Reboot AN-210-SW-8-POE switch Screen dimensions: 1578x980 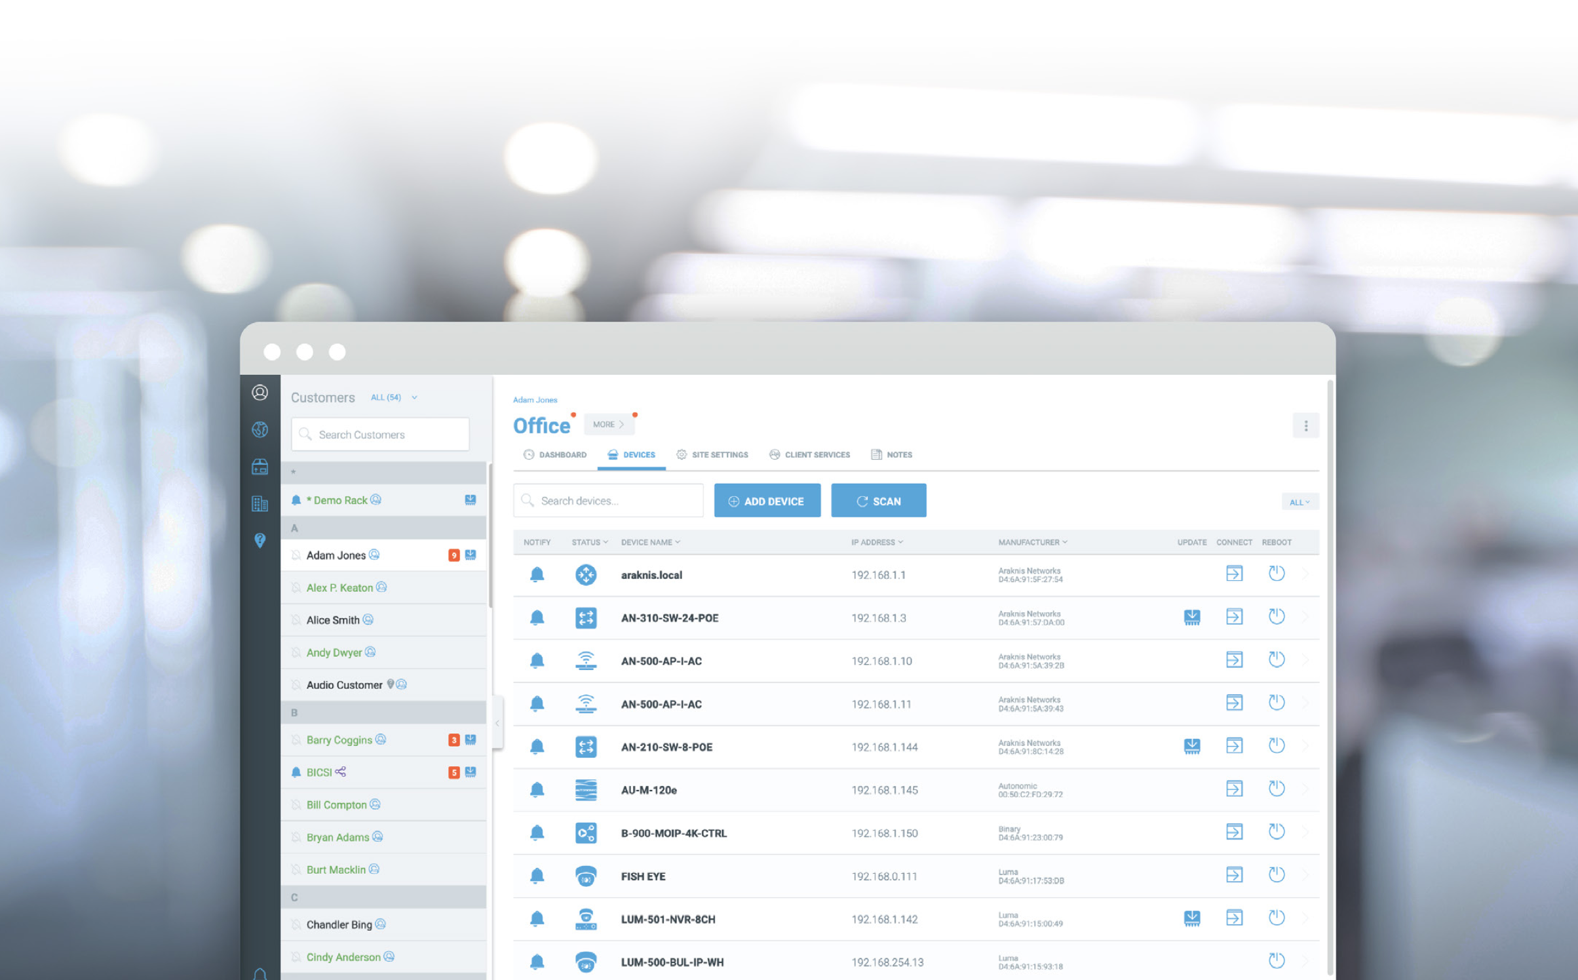coord(1277,746)
